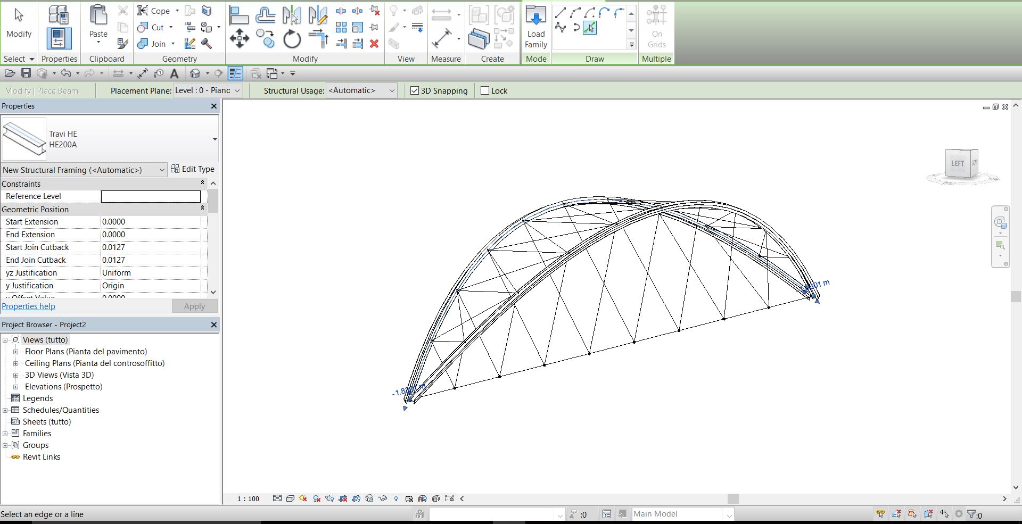Screen dimensions: 1022x524
Task: Open the Placement Plane dropdown
Action: coord(208,91)
